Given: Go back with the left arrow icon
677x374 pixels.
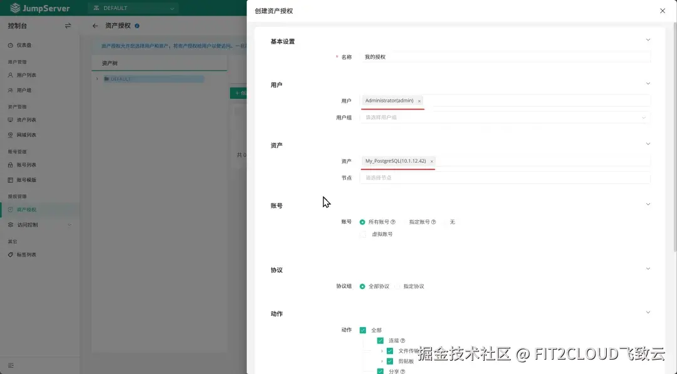Looking at the screenshot, I should pyautogui.click(x=95, y=26).
